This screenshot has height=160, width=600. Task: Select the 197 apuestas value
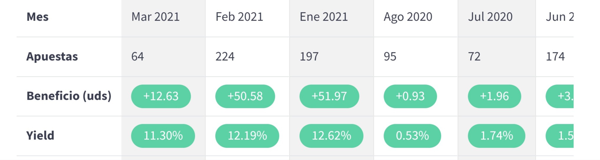tap(309, 56)
